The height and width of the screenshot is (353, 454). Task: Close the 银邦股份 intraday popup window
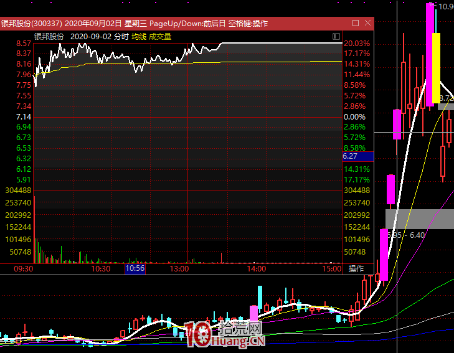(x=367, y=24)
